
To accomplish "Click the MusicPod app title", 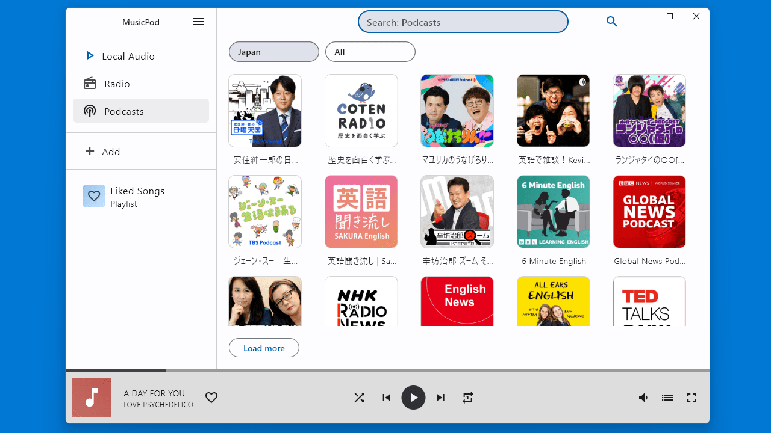I will tap(141, 22).
